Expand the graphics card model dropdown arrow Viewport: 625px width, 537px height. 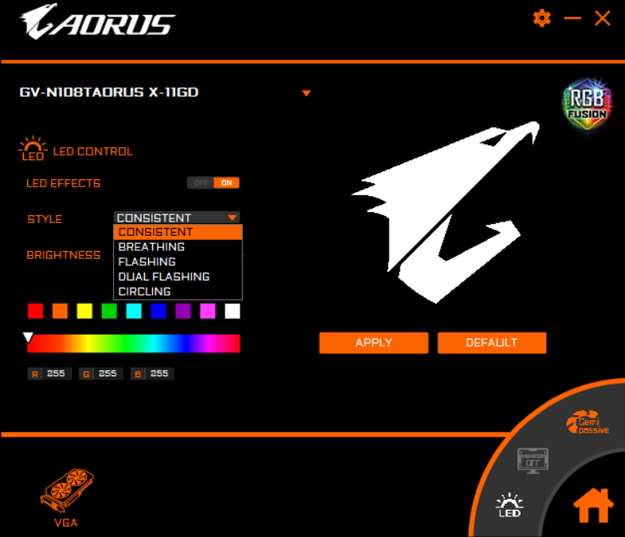tap(306, 93)
